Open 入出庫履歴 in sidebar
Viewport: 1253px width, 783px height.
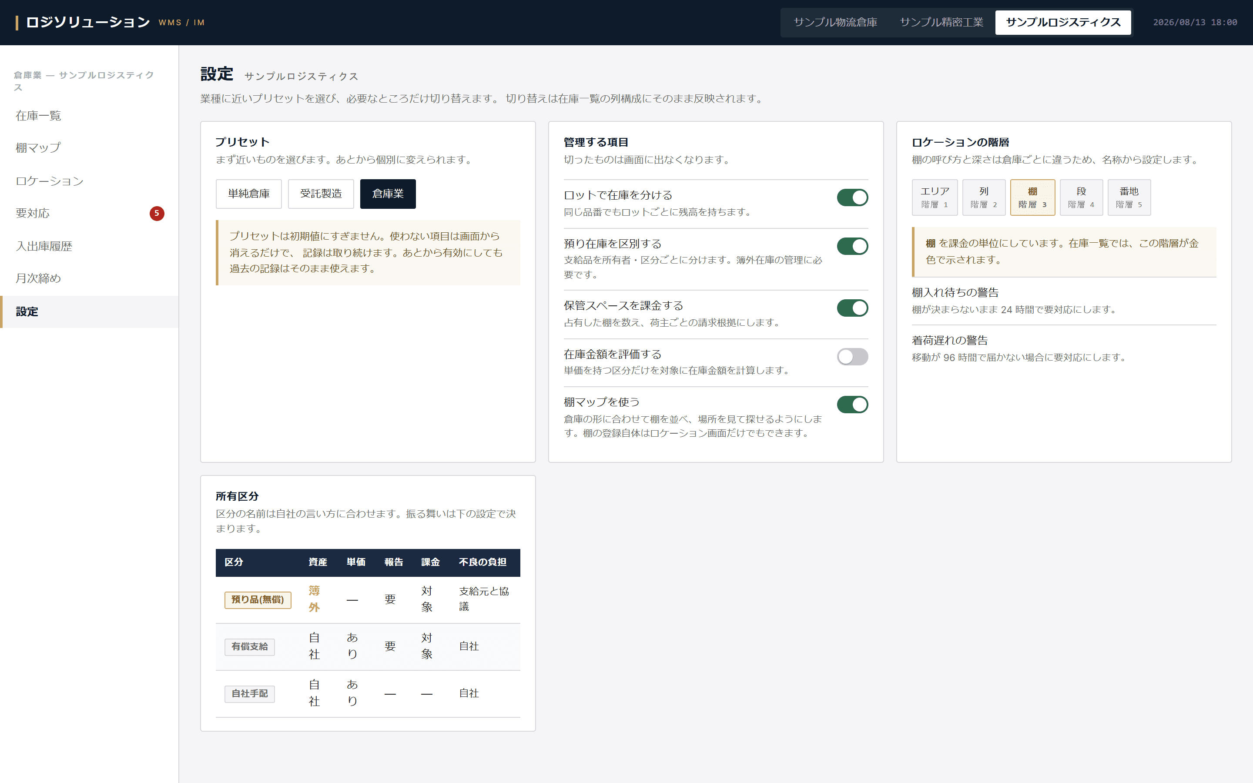pos(89,246)
